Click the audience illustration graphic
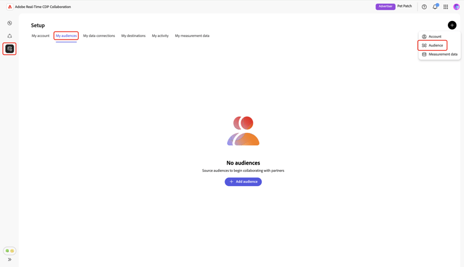Image resolution: width=464 pixels, height=267 pixels. 243,131
